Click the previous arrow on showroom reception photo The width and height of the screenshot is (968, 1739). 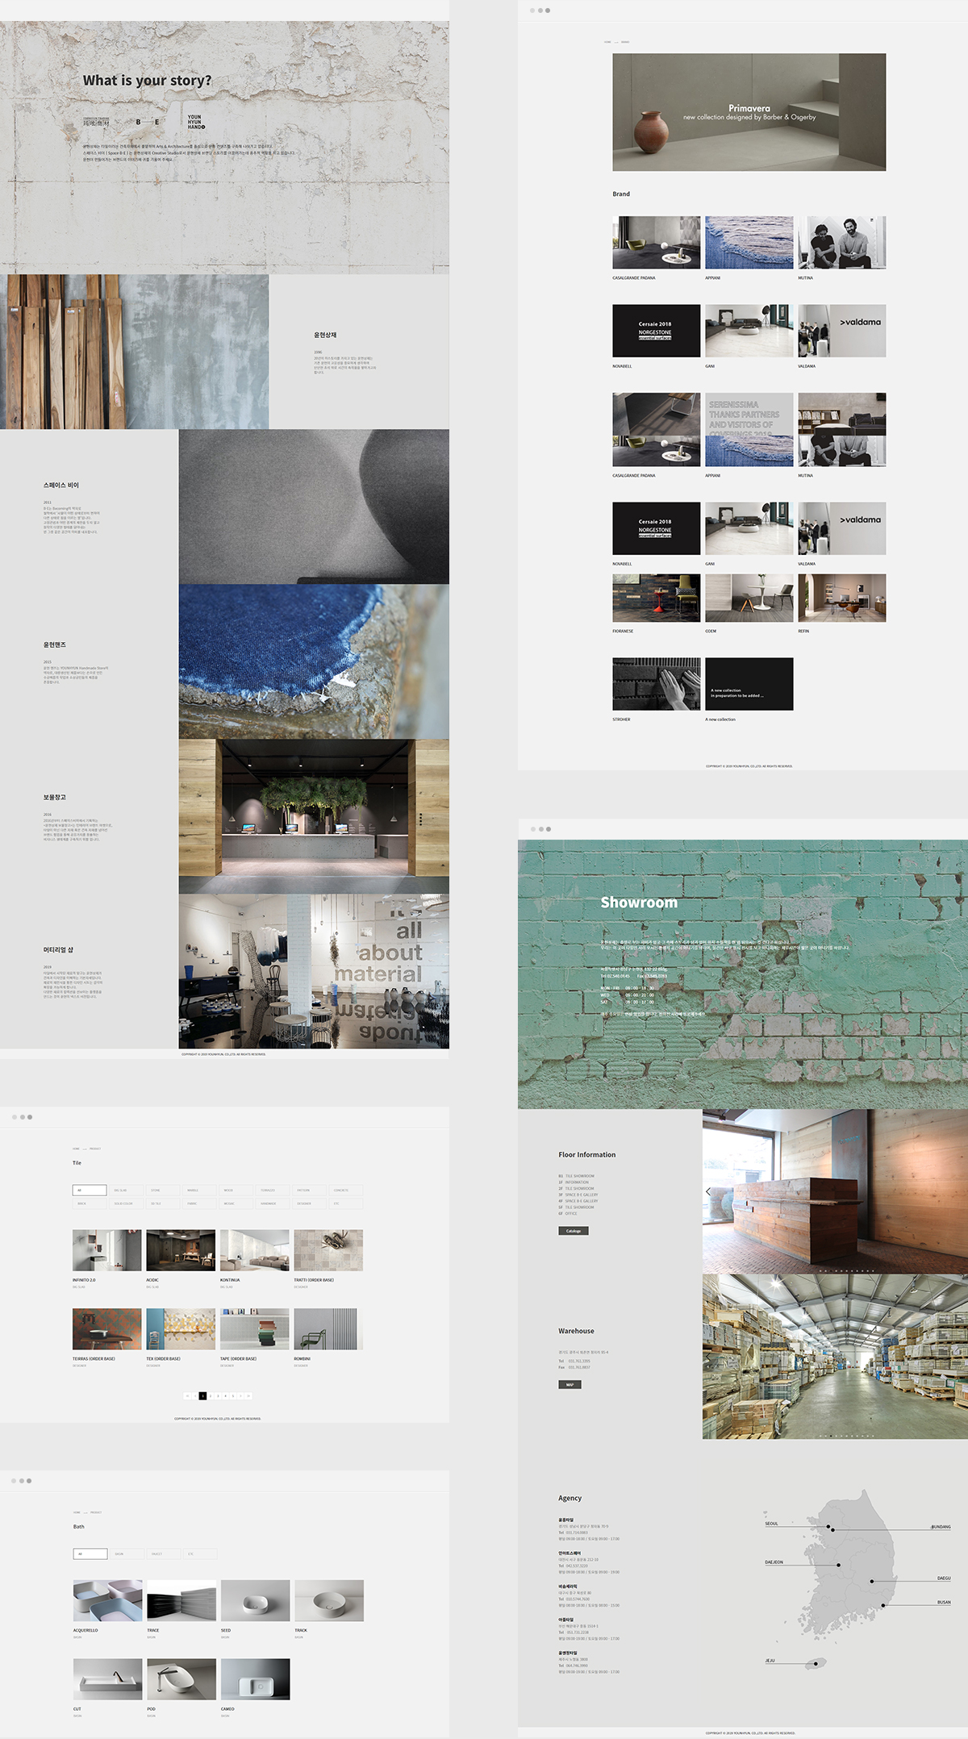coord(708,1191)
